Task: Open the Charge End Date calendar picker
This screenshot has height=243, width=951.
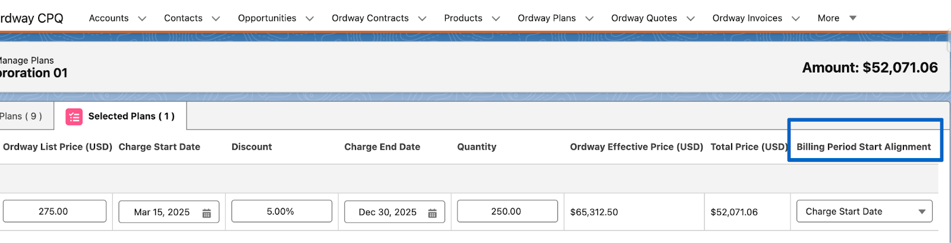Action: 433,213
